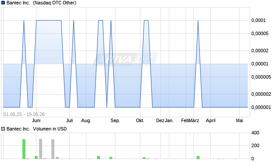
Task: Click the 0,000001 price axis label
Action: click(x=261, y=107)
